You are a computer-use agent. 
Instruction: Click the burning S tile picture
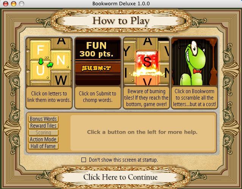[x=146, y=61]
